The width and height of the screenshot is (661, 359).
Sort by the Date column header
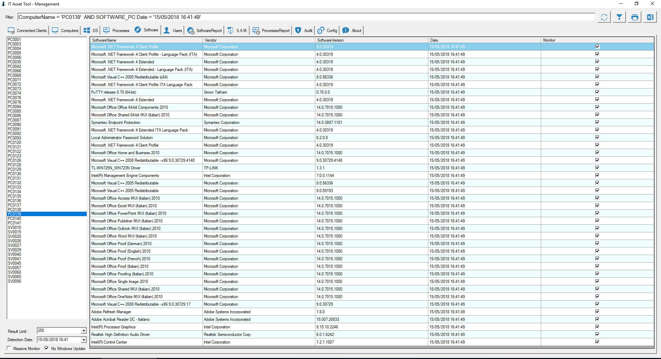(x=484, y=40)
